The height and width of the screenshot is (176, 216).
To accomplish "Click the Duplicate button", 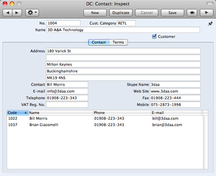I will coord(121,13).
